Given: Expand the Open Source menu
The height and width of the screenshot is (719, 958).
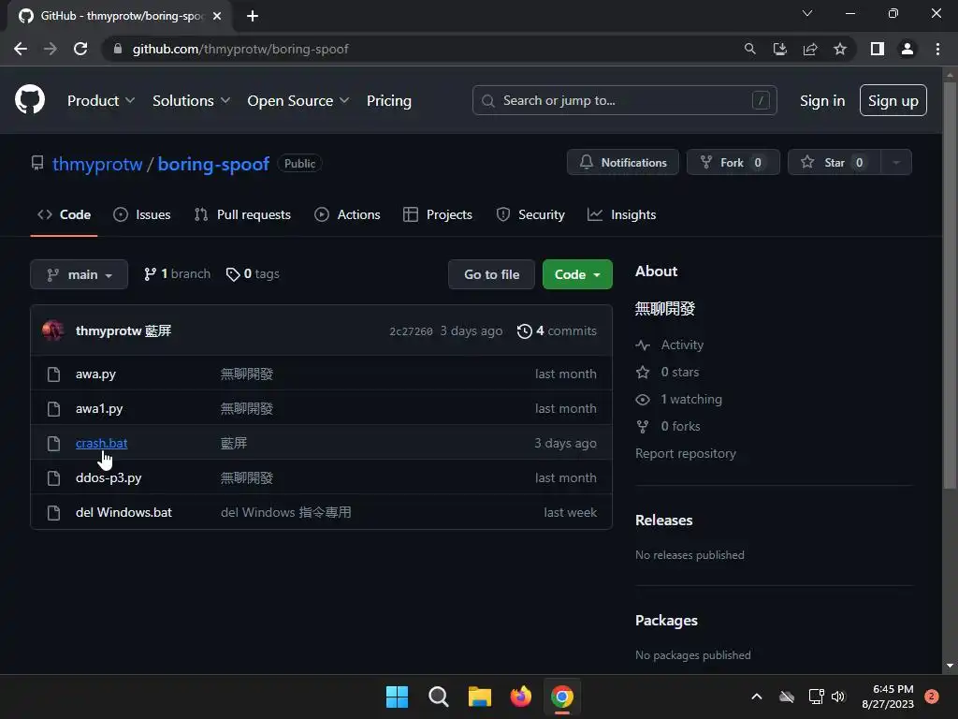Looking at the screenshot, I should [x=298, y=101].
